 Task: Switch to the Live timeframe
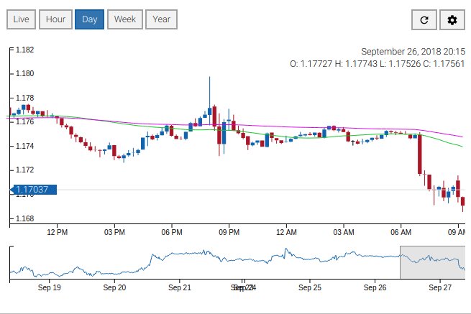pyautogui.click(x=21, y=19)
